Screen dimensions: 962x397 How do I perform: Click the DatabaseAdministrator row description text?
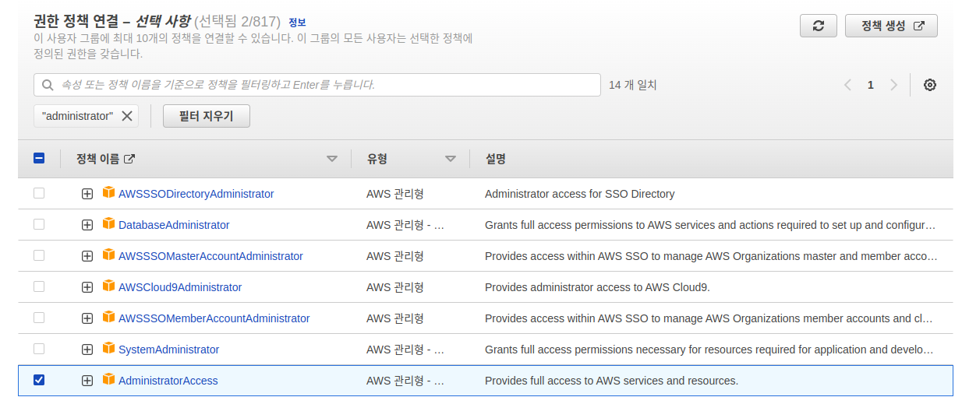[x=710, y=225]
